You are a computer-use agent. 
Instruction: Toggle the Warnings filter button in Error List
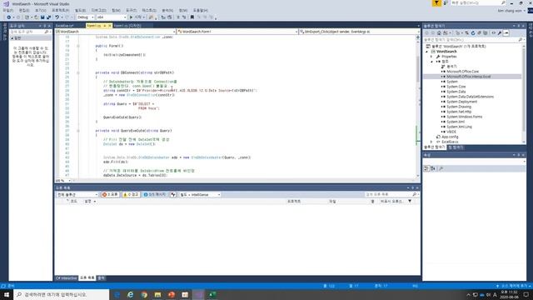pyautogui.click(x=131, y=194)
